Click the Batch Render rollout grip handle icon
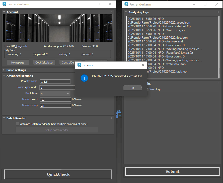Viewport: 223px width, 183px height. 111,118
